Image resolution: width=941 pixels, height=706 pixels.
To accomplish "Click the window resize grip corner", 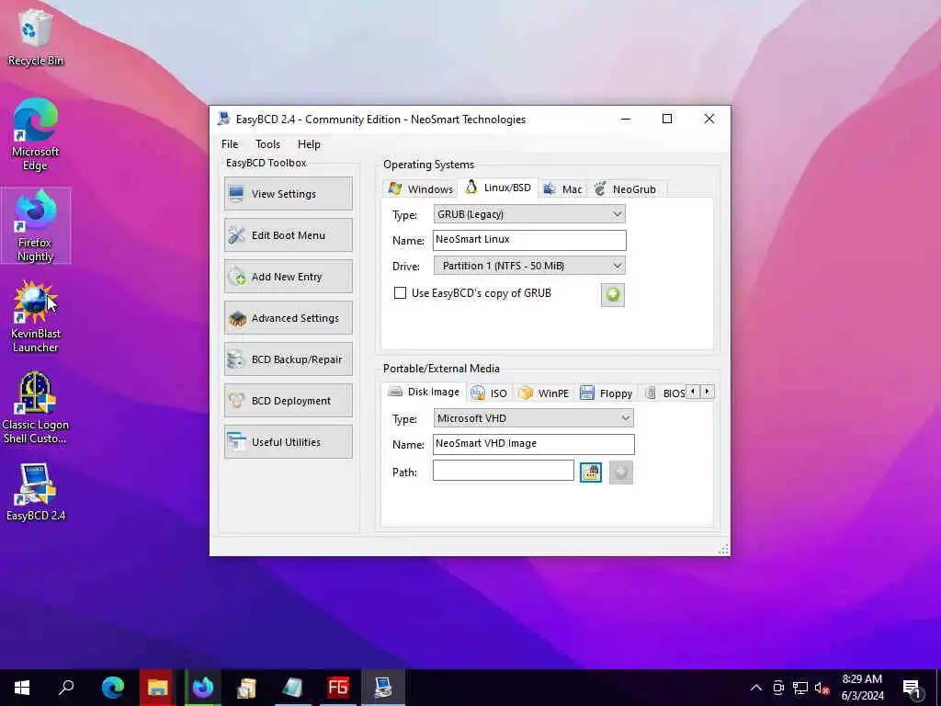I will coord(723,549).
